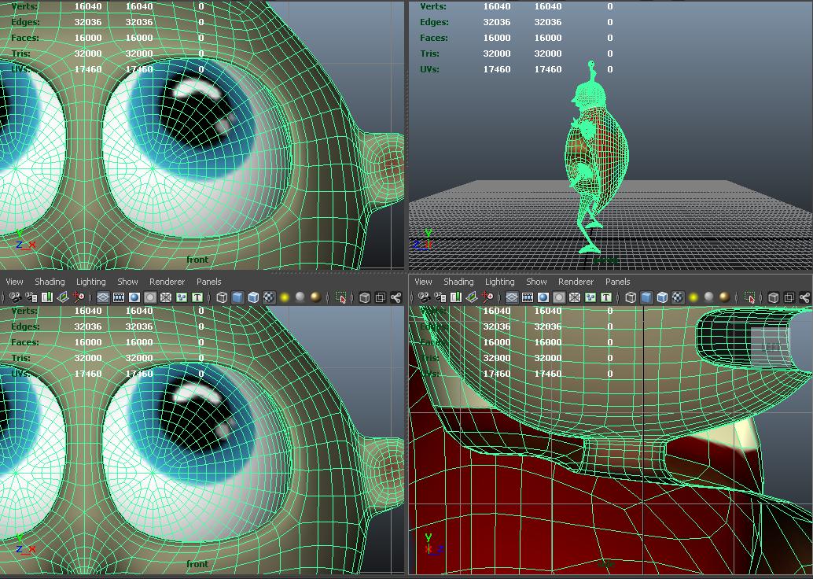This screenshot has width=813, height=579.
Task: Open the Show menu in left panel
Action: coord(127,282)
